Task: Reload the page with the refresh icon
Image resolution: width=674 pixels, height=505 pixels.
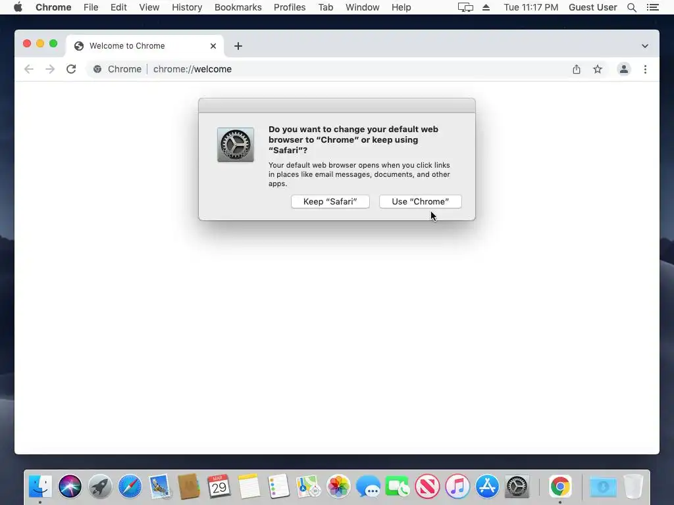Action: 71,69
